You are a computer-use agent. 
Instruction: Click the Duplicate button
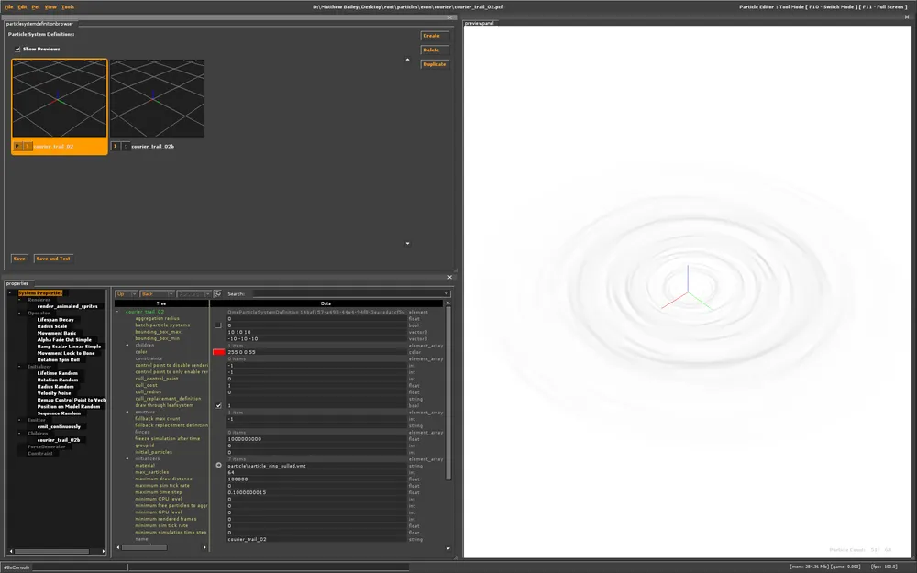pos(434,64)
